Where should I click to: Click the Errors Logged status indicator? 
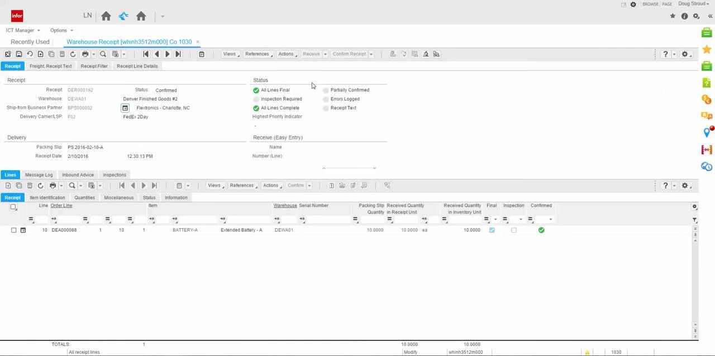tap(326, 99)
